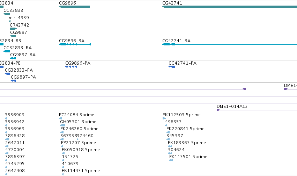This screenshot has width=297, height=176.
Task: Select the CG9896-PA protein exons glyph
Action: (71, 67)
